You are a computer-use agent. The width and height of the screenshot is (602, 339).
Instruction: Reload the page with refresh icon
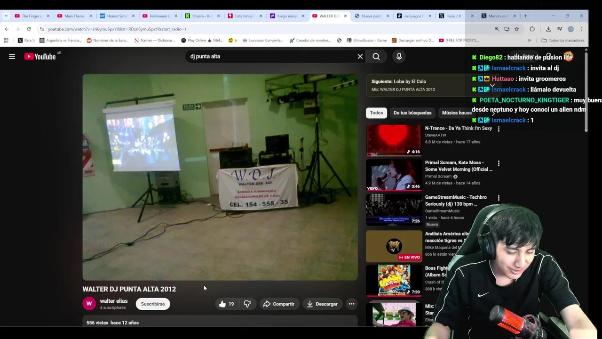click(x=29, y=29)
